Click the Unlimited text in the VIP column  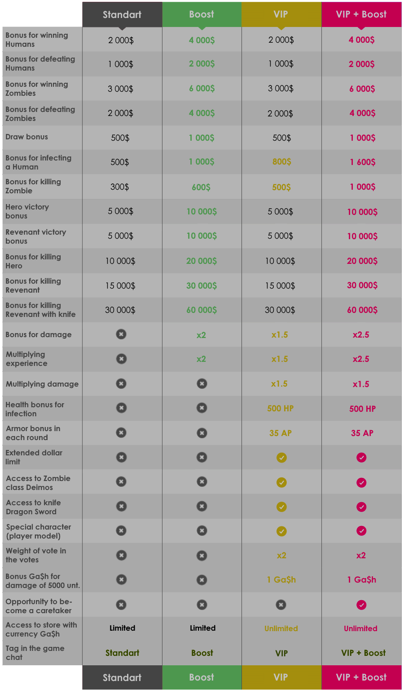click(x=281, y=628)
